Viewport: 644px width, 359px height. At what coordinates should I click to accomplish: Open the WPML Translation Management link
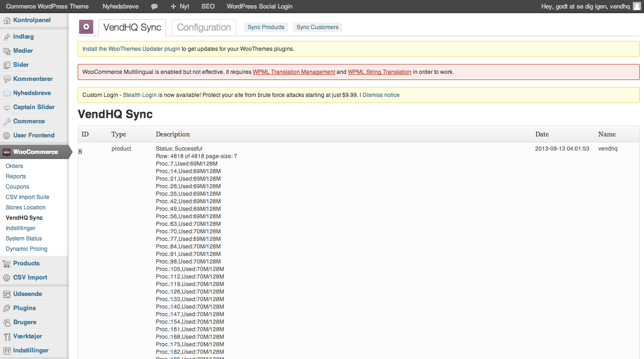tap(294, 72)
